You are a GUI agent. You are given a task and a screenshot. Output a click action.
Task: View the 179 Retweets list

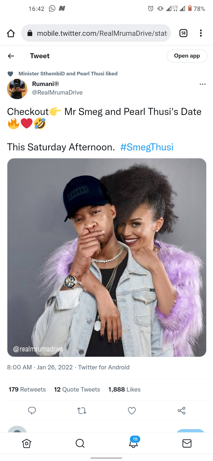pos(27,389)
